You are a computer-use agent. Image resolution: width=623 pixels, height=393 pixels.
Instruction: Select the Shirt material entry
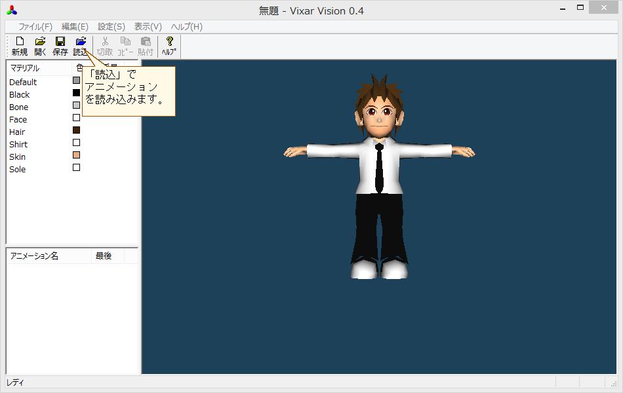tap(18, 144)
